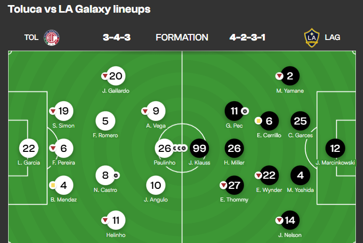The image size is (363, 243).
Task: Click the F. Romero number 5 marker
Action: click(105, 121)
